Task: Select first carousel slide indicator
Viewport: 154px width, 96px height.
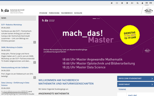Action: click(94, 18)
